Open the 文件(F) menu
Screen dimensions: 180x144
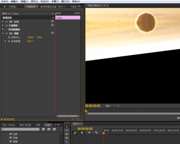click(x=4, y=1)
